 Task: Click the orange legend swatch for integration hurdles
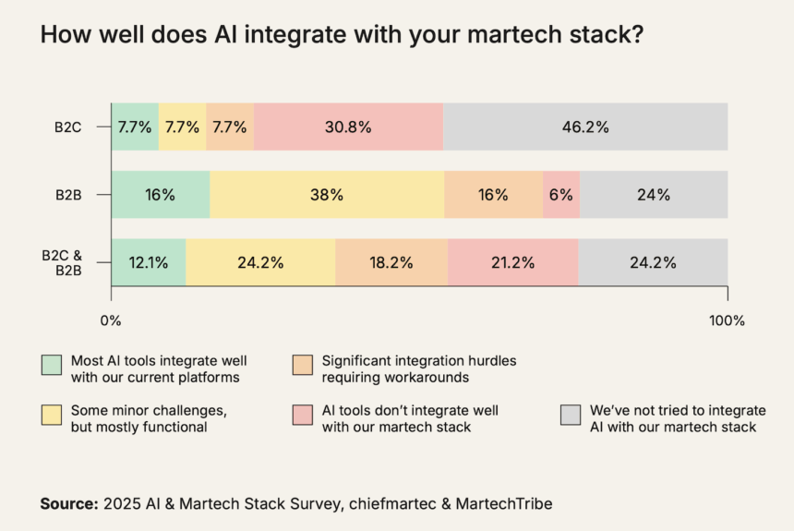302,365
